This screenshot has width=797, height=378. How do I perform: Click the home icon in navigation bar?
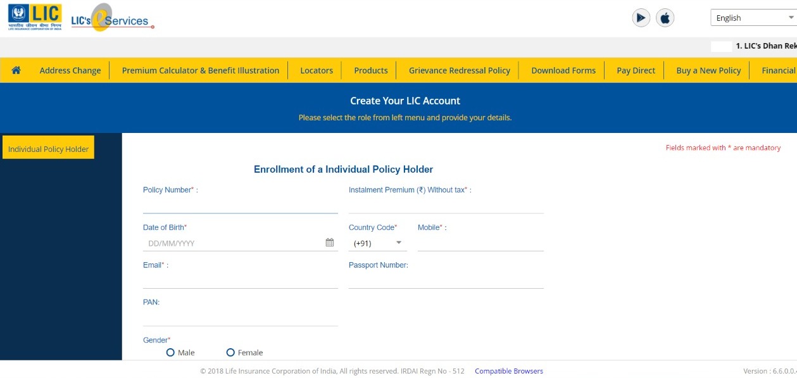tap(16, 70)
